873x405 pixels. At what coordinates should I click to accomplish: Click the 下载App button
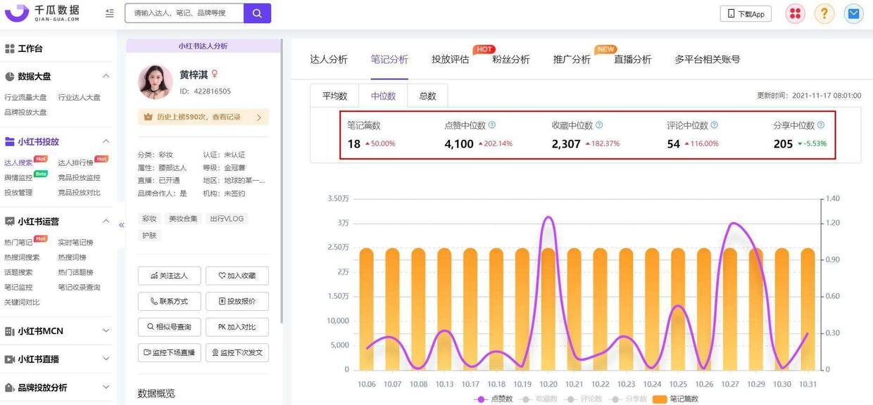tap(746, 14)
